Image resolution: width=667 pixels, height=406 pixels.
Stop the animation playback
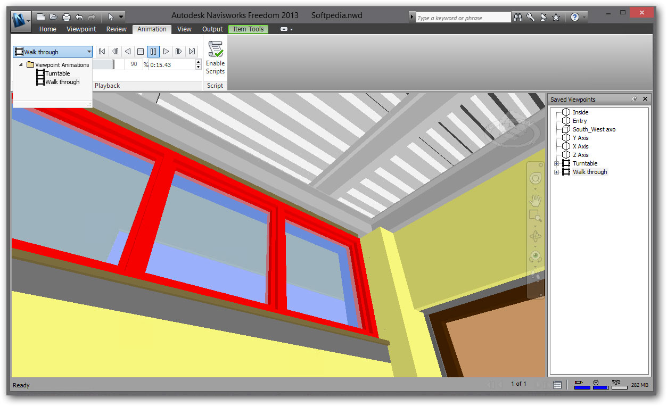click(141, 52)
